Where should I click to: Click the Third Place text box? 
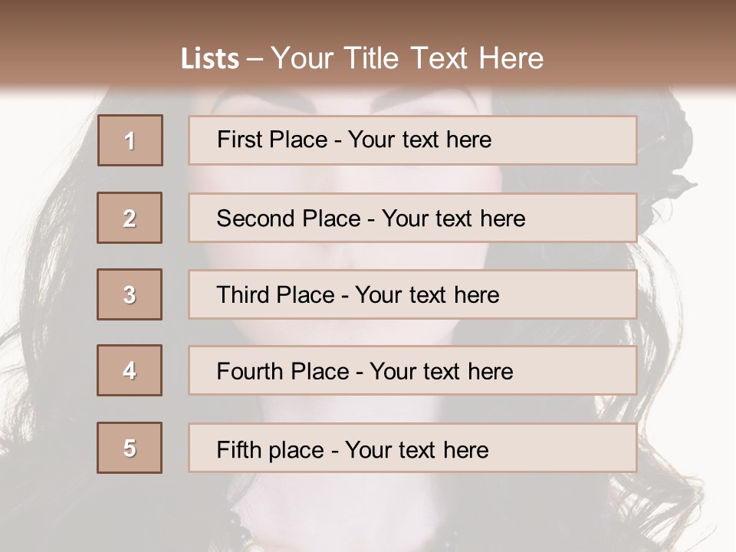click(x=412, y=294)
